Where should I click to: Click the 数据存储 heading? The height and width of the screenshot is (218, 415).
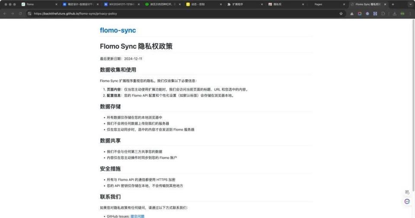[x=110, y=106]
